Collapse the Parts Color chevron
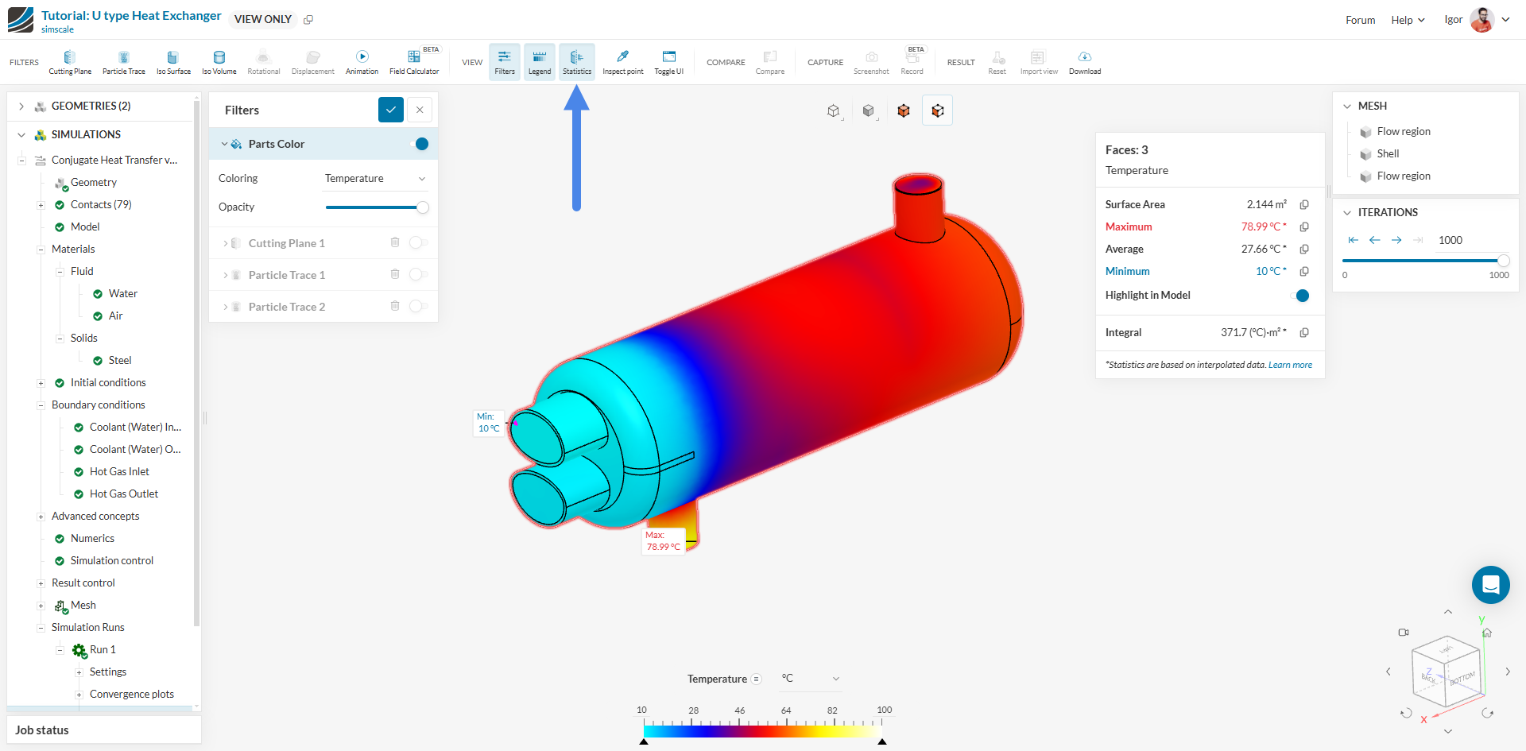 [x=224, y=144]
